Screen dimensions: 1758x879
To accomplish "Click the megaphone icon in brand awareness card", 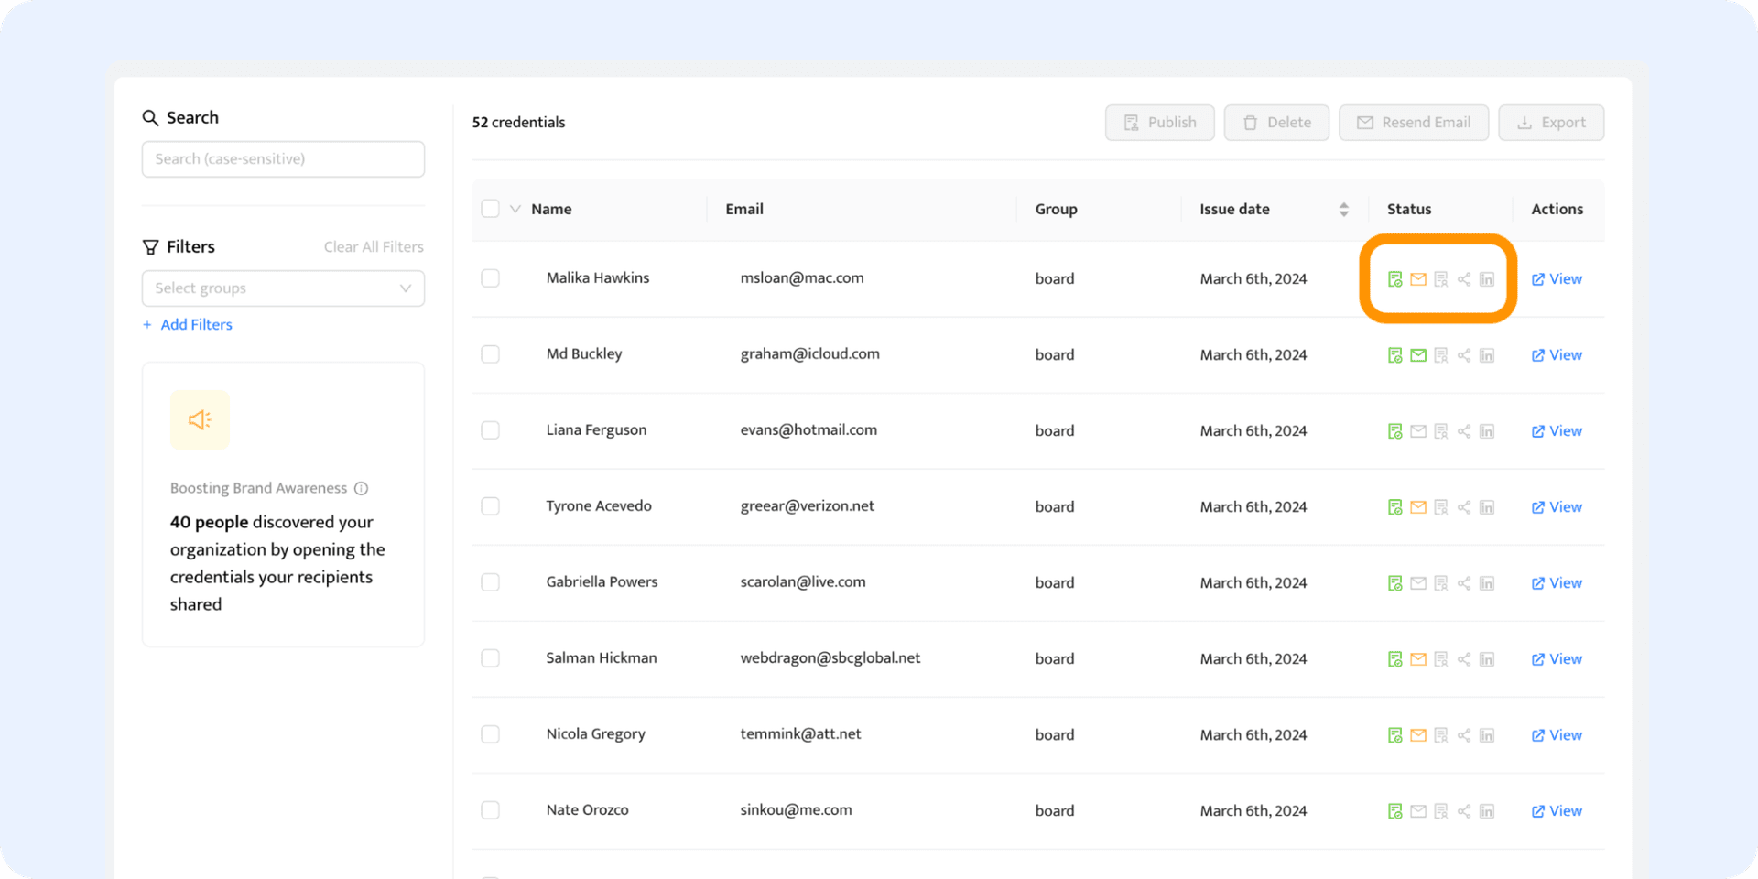I will click(200, 420).
